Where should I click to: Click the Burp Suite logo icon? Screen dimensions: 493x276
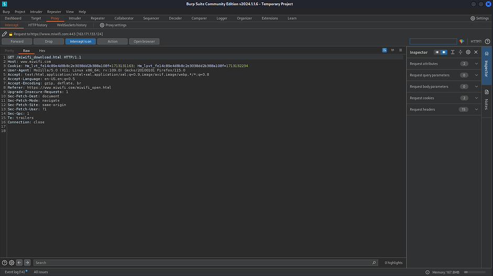(x=4, y=4)
